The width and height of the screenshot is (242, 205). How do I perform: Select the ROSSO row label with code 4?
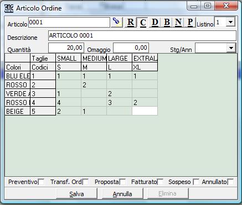pos(18,102)
